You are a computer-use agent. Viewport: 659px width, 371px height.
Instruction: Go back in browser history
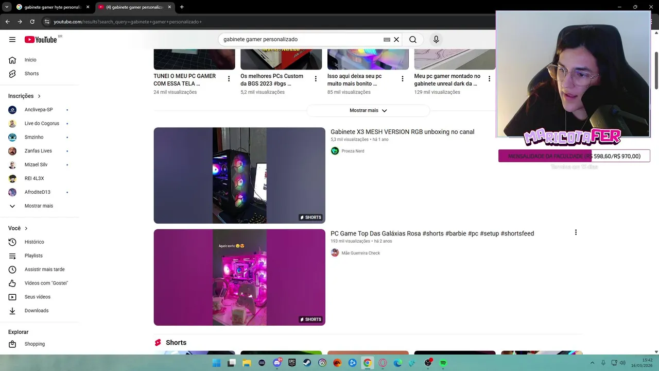7,22
